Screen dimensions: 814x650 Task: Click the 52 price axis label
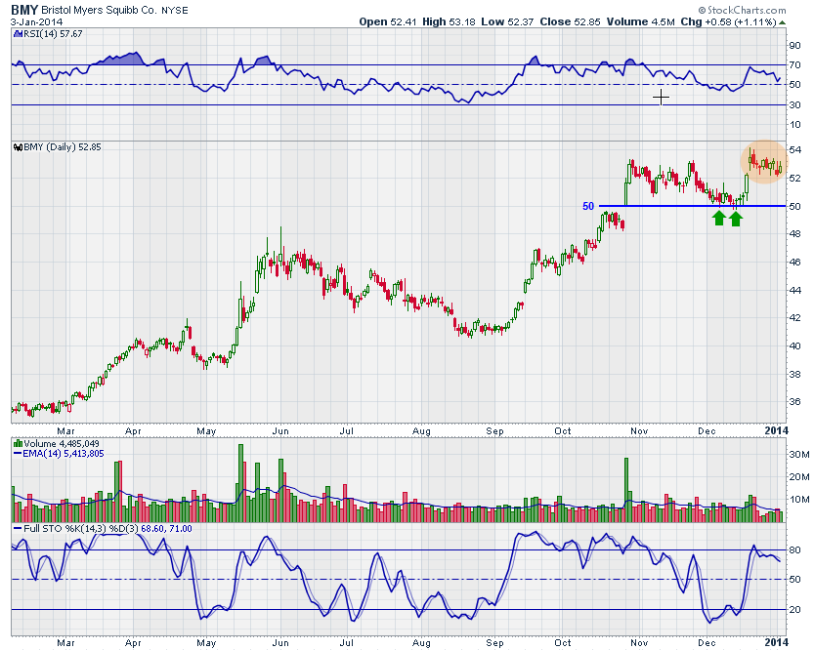click(x=794, y=179)
